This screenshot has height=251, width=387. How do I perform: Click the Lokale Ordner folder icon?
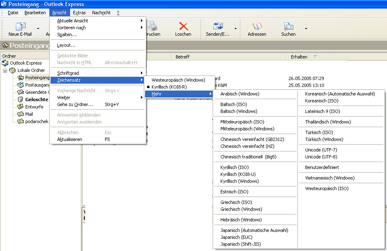[x=12, y=70]
